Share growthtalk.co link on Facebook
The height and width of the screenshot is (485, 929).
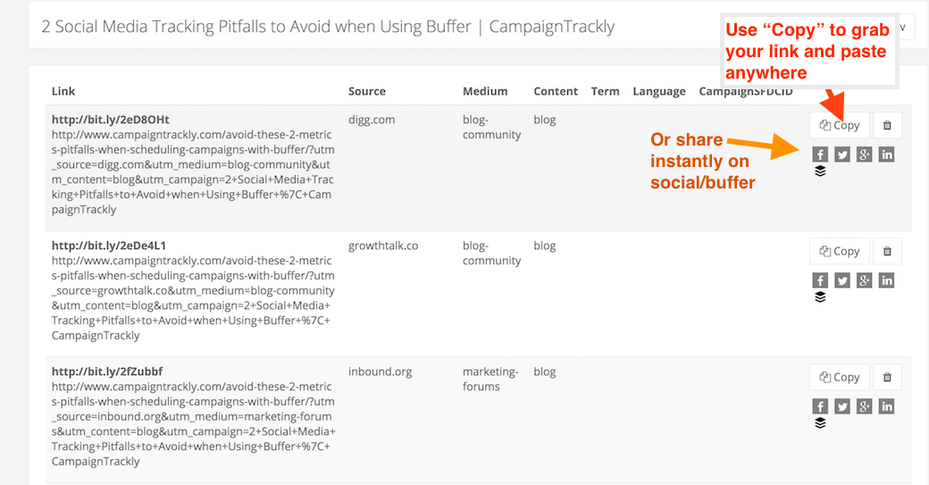coord(820,280)
